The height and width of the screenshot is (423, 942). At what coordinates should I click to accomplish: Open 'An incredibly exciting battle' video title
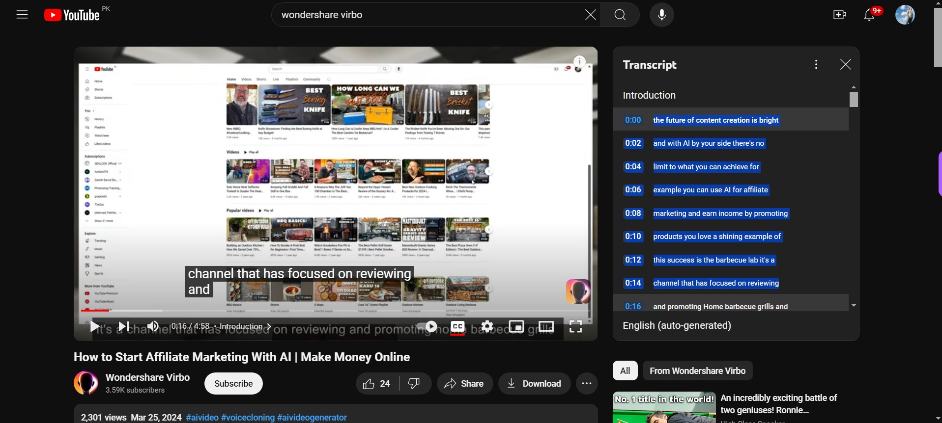(x=779, y=404)
